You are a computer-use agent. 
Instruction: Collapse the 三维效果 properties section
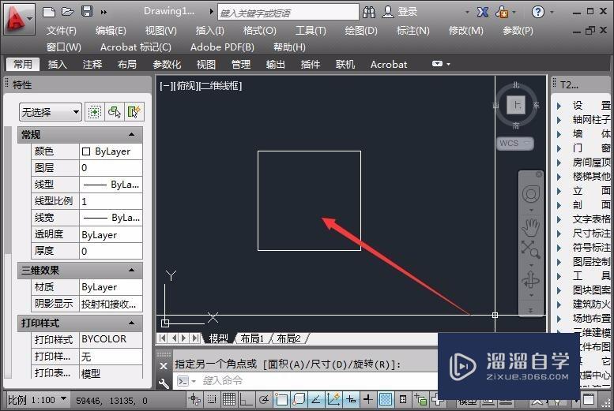tap(131, 271)
